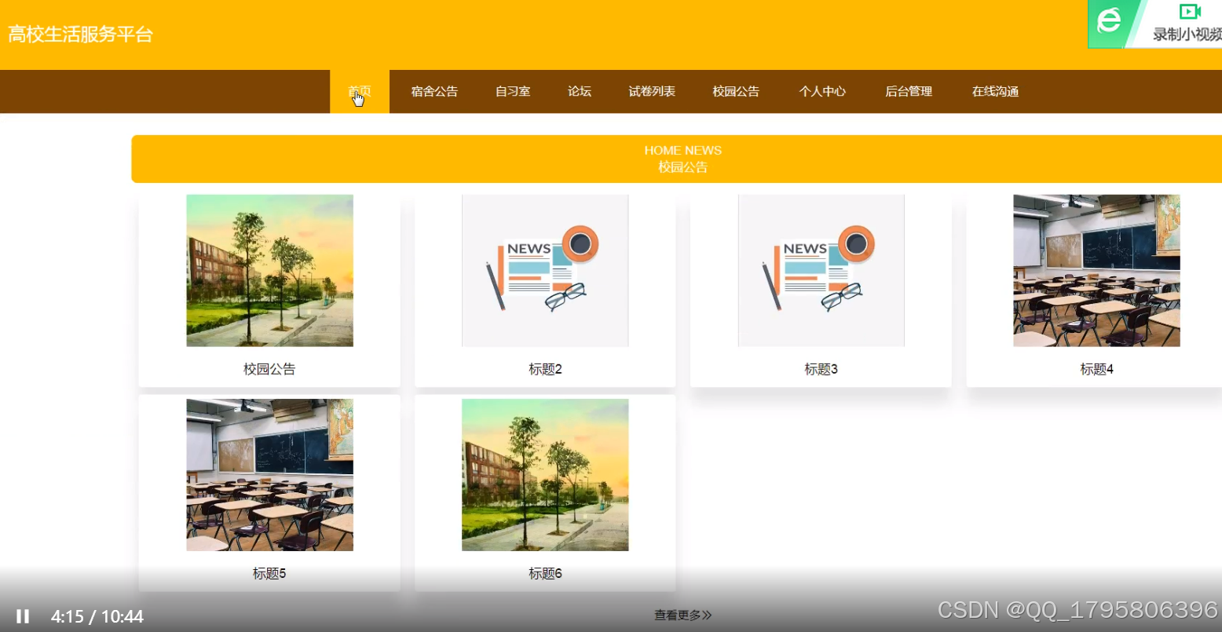Click the HOME NEWS 校园公告 banner
Viewport: 1222px width, 632px height.
pyautogui.click(x=682, y=159)
